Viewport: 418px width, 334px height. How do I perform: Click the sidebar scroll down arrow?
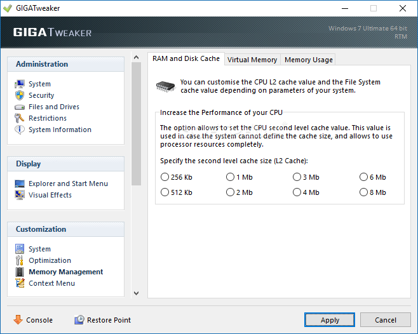click(x=136, y=293)
